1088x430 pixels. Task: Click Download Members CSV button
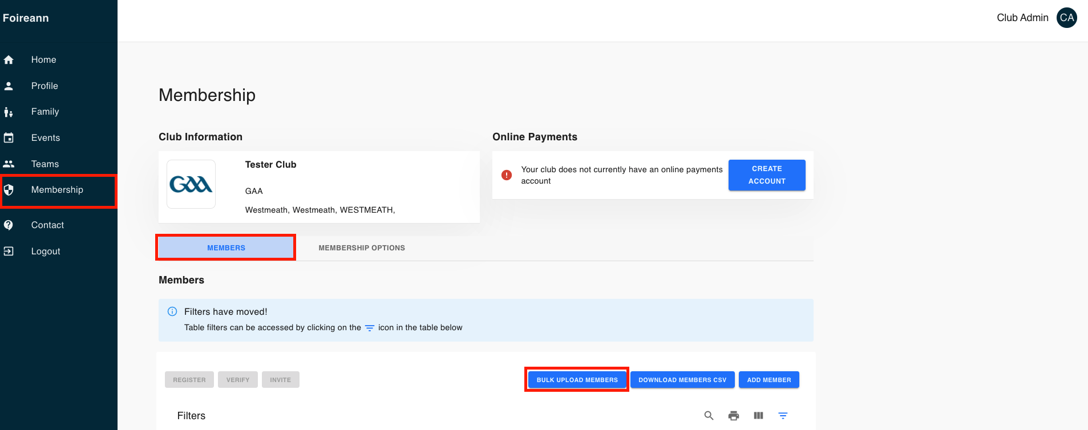click(682, 380)
